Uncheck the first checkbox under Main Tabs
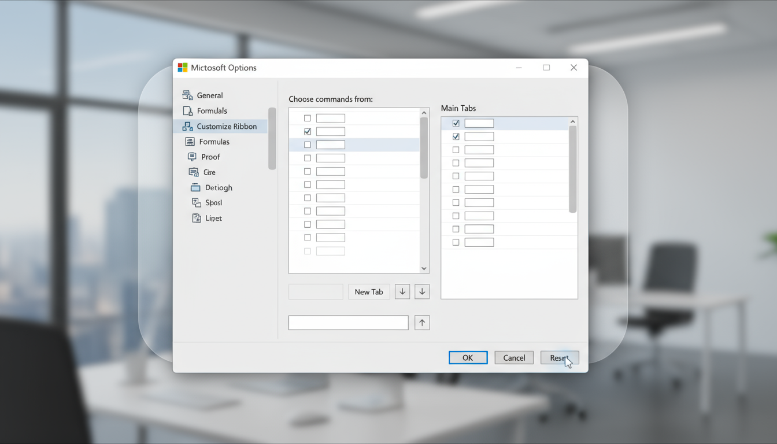Viewport: 777px width, 444px height. pos(456,123)
